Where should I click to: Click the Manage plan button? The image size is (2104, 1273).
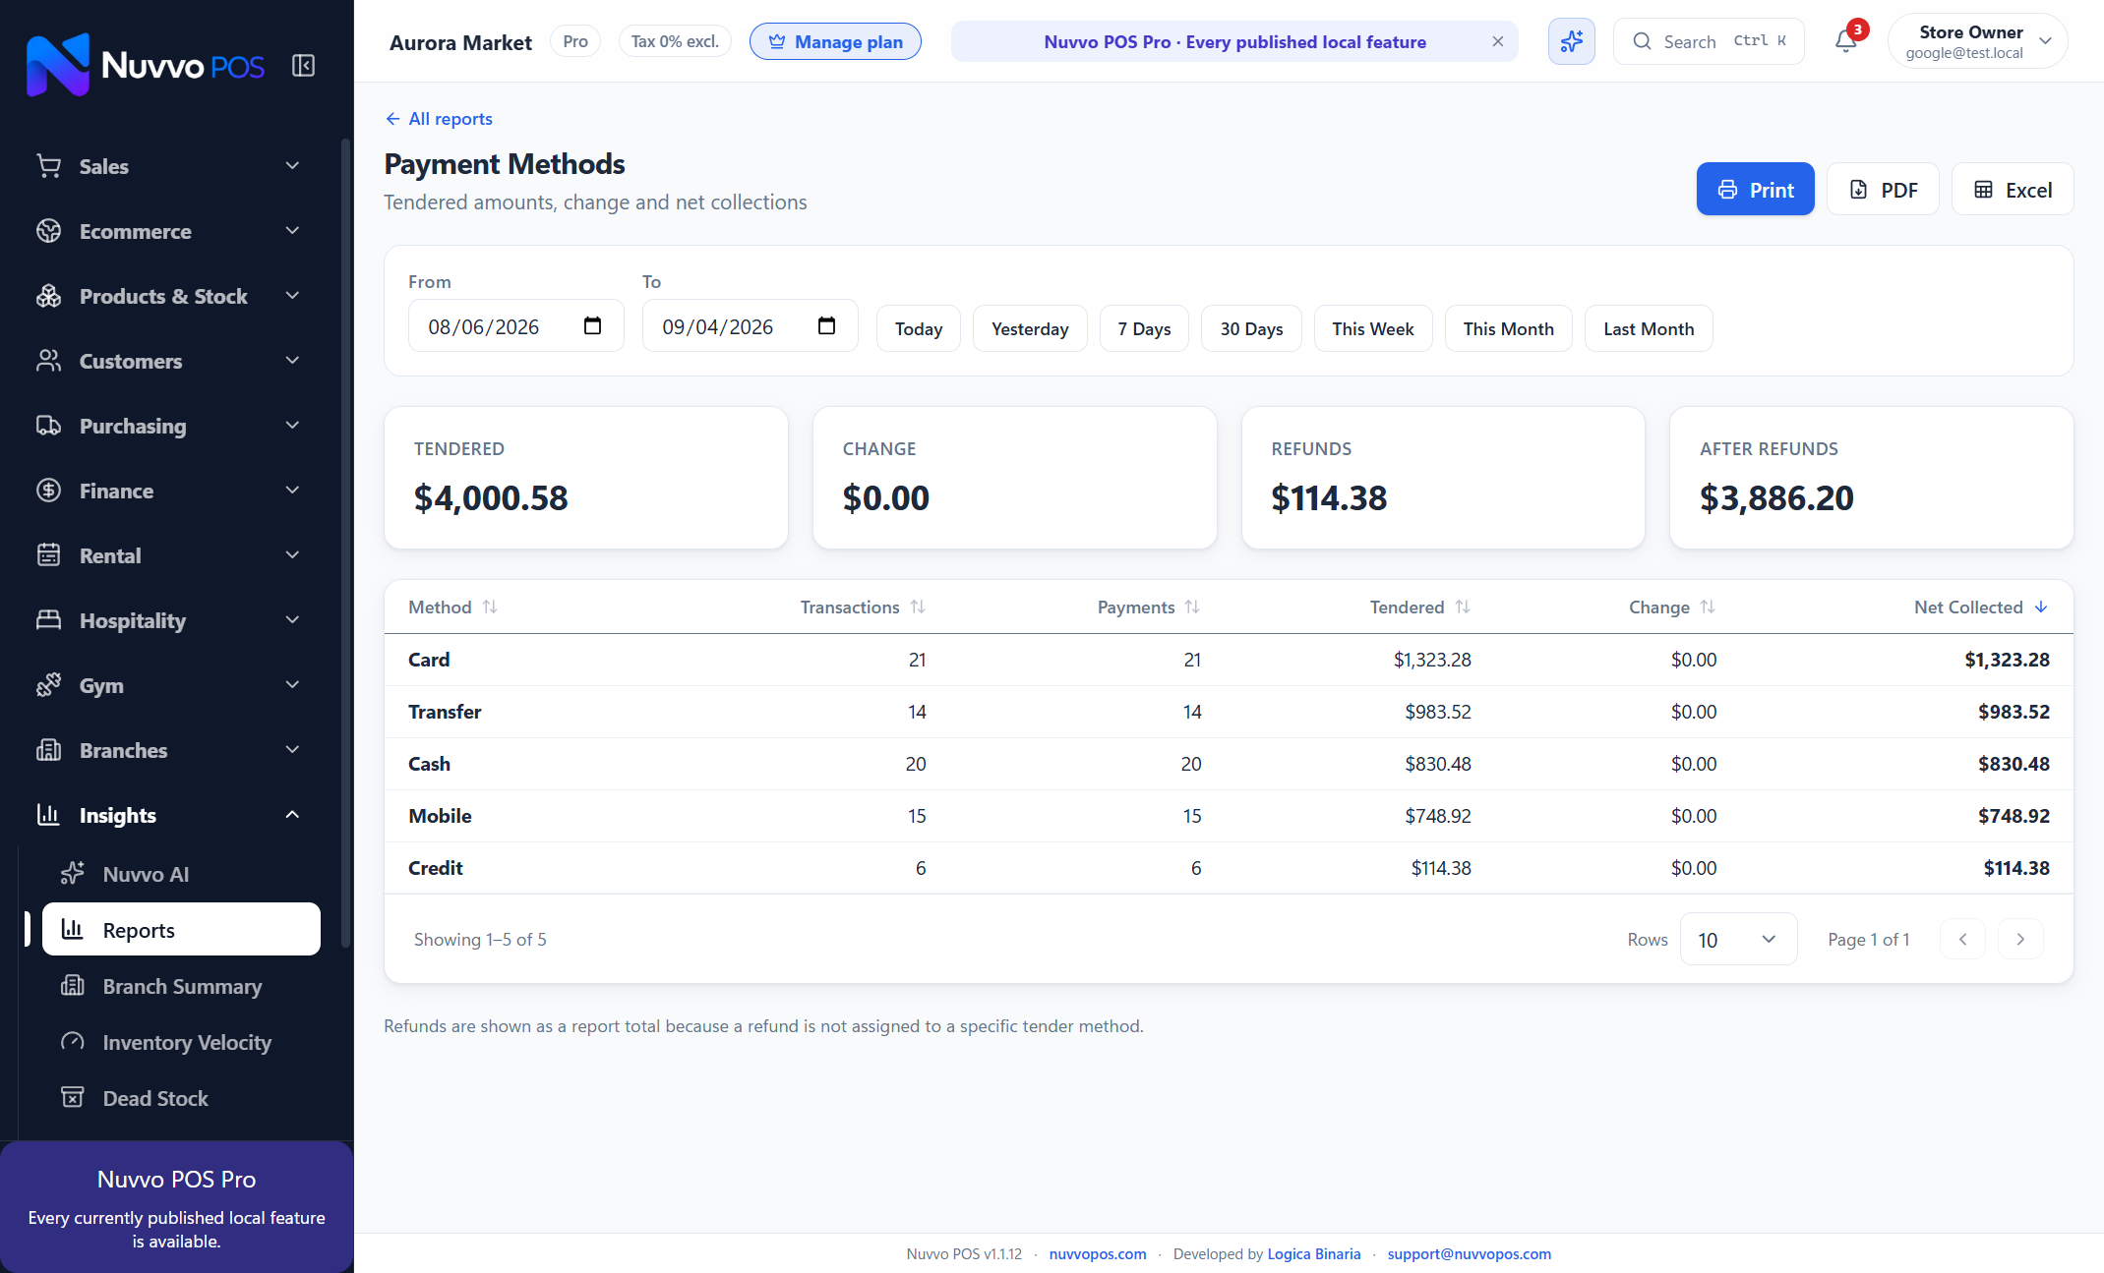pos(835,41)
